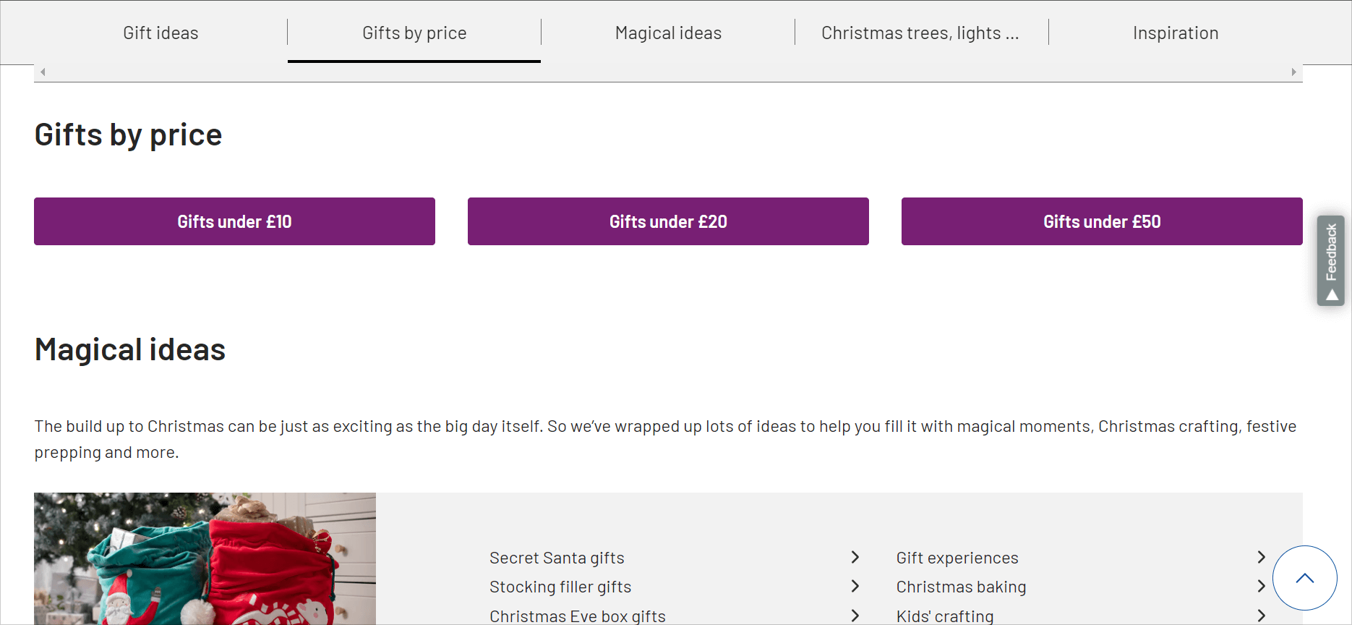
Task: Click chevron next to Secret Santa gifts
Action: click(x=855, y=557)
